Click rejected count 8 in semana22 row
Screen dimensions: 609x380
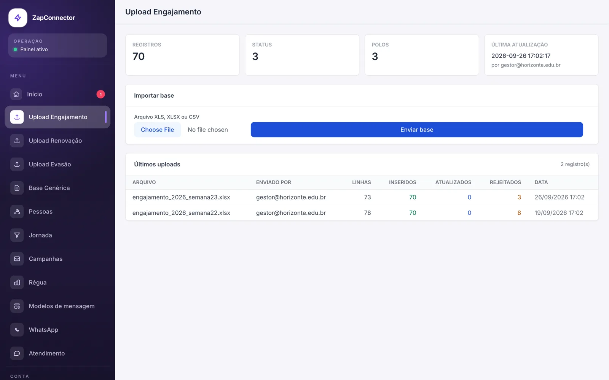point(519,213)
